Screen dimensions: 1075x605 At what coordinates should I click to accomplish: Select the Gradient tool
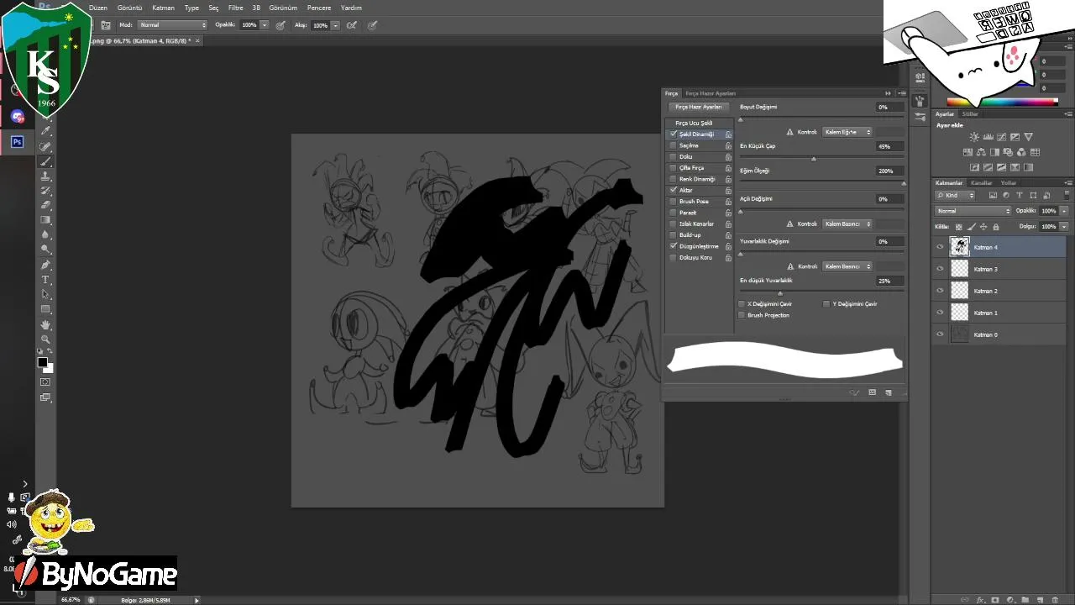(x=45, y=220)
